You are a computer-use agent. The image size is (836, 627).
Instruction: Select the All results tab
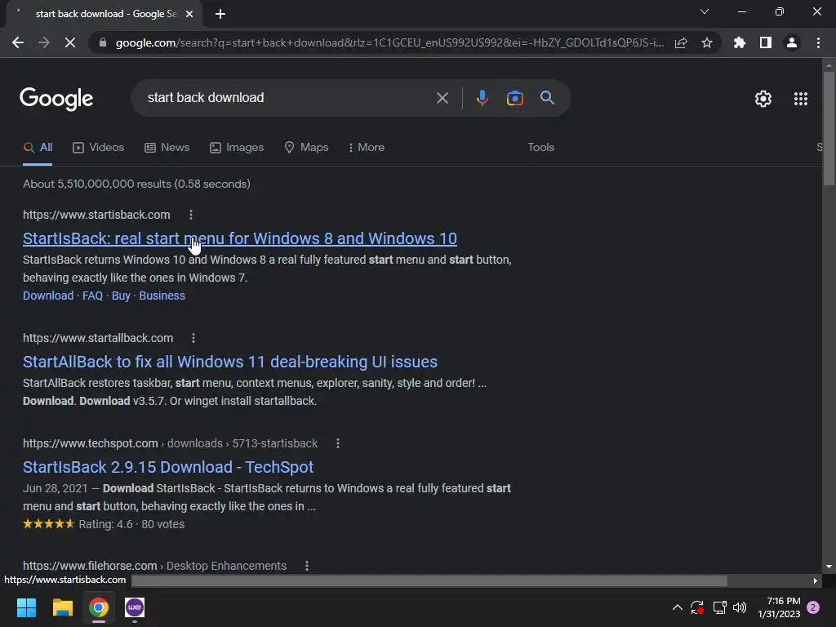pos(38,148)
